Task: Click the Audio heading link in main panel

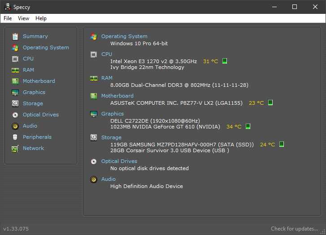Action: coord(109,179)
